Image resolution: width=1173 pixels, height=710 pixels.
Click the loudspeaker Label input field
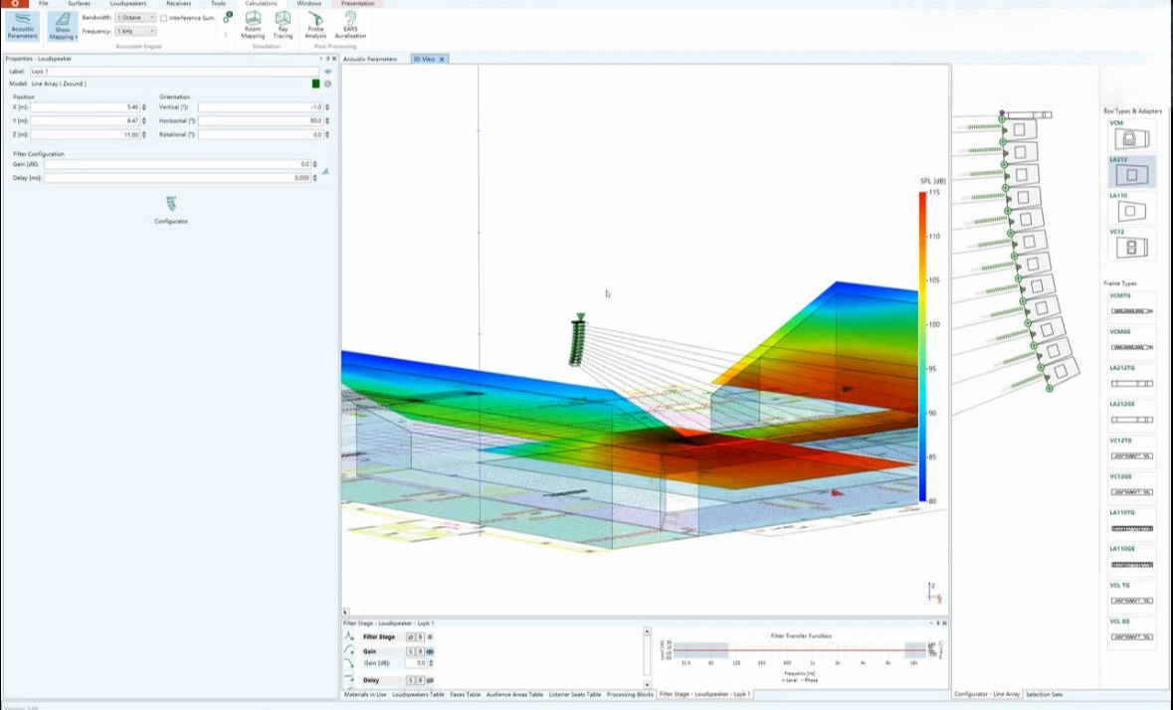174,72
